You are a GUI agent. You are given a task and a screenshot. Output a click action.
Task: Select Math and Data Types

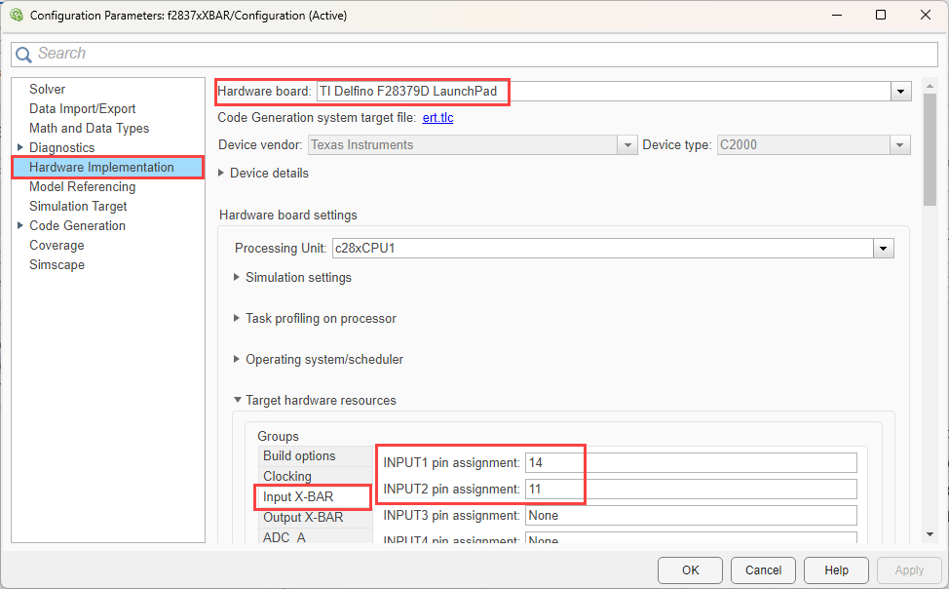(89, 128)
